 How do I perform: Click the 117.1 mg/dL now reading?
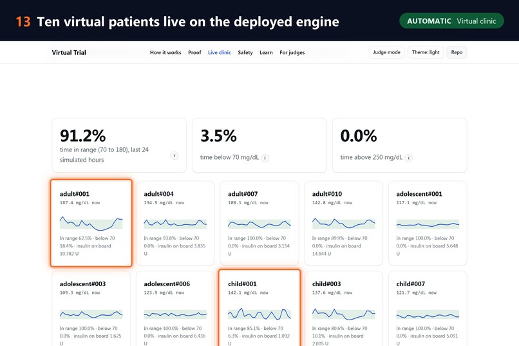417,202
